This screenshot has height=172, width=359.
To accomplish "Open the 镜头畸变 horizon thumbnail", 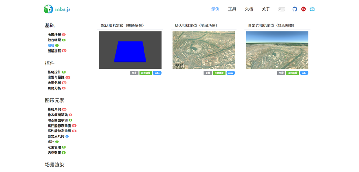I will [277, 50].
